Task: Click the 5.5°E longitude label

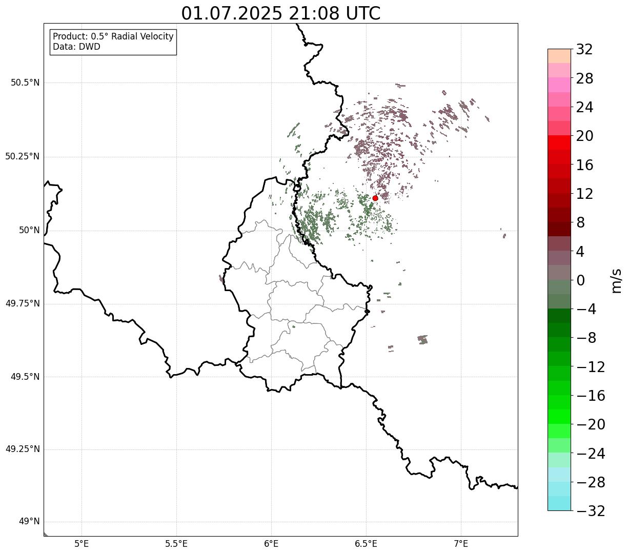Action: tap(176, 544)
